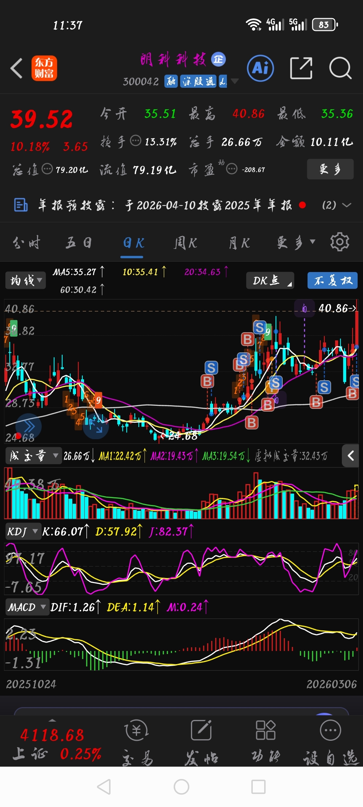Image resolution: width=363 pixels, height=807 pixels.
Task: Tap MA5:35.27 moving average value
Action: [x=78, y=272]
